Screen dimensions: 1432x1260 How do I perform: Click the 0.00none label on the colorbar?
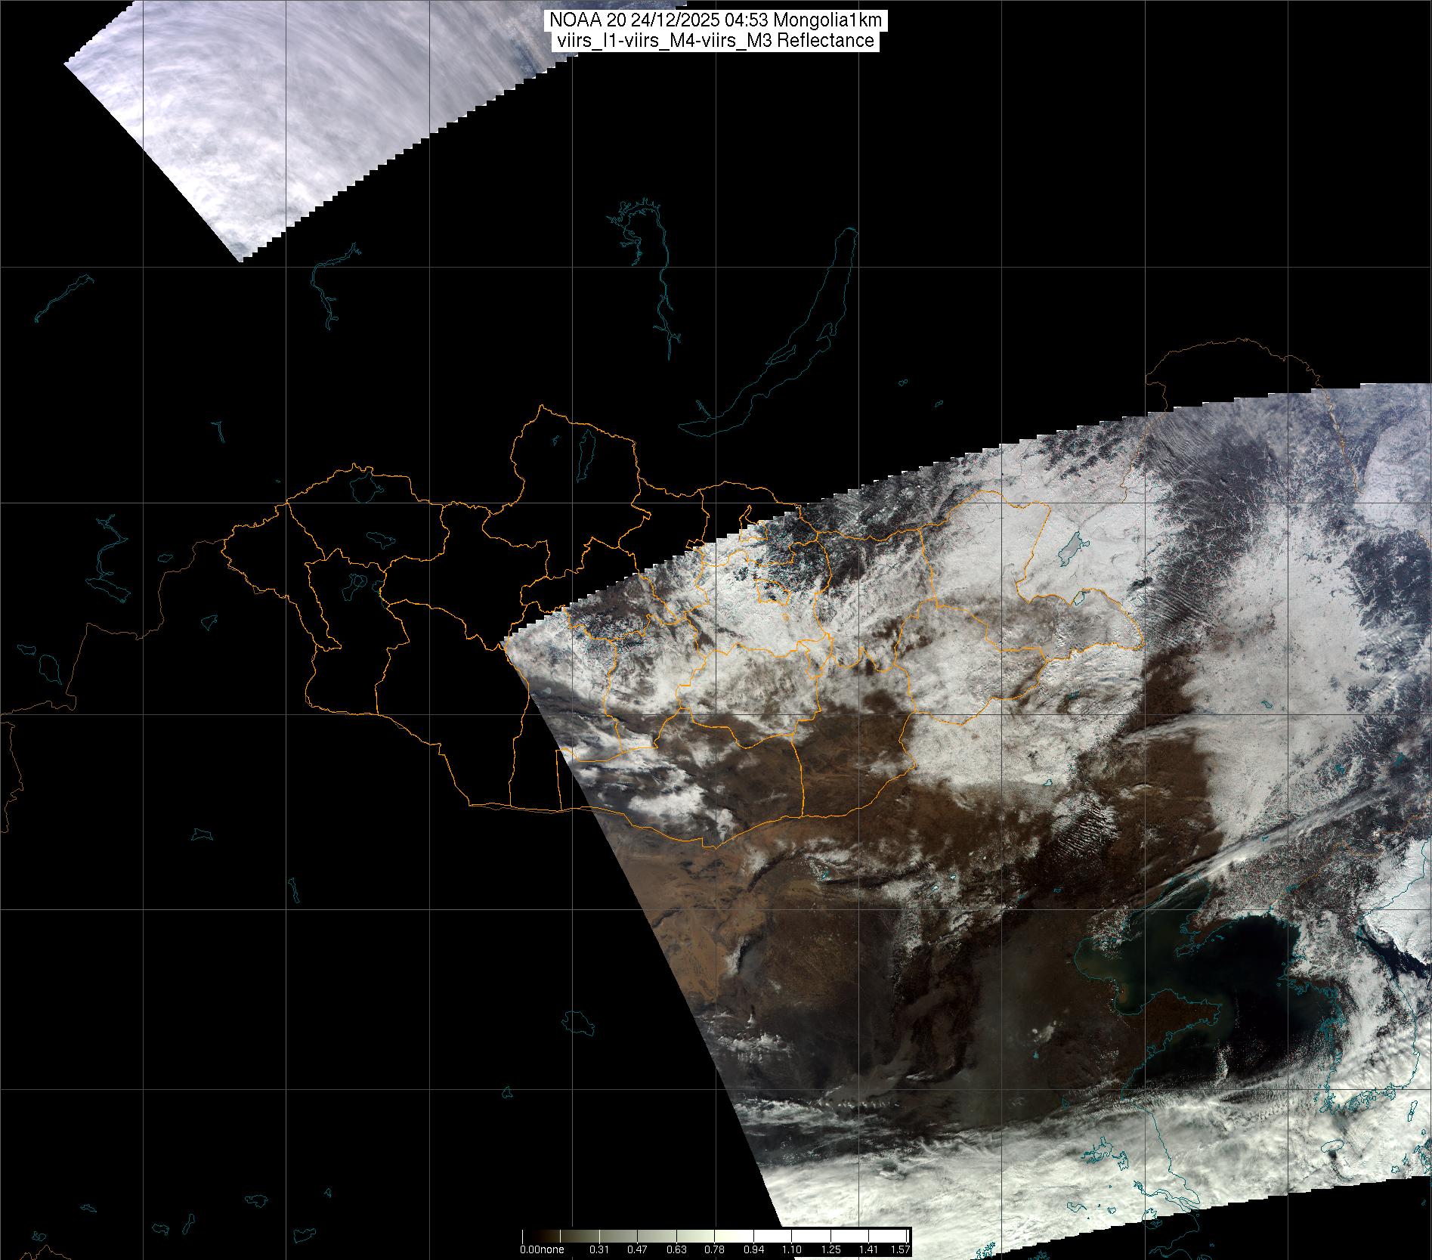[541, 1249]
